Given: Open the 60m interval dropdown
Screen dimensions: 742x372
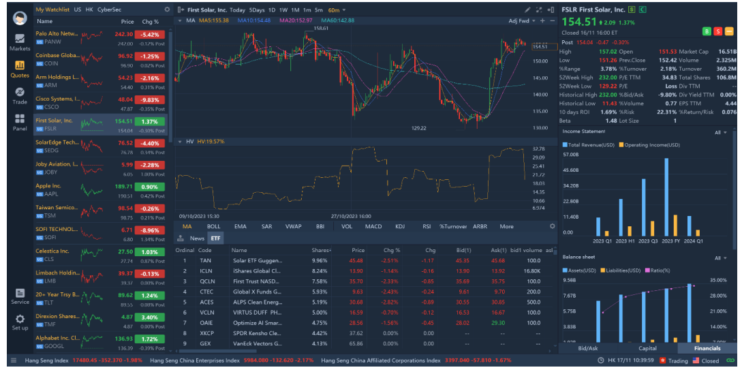Looking at the screenshot, I should (x=337, y=10).
